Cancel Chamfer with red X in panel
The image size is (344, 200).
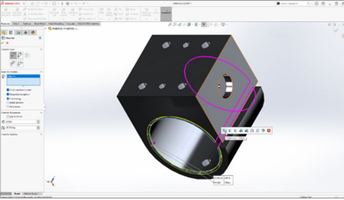7,43
